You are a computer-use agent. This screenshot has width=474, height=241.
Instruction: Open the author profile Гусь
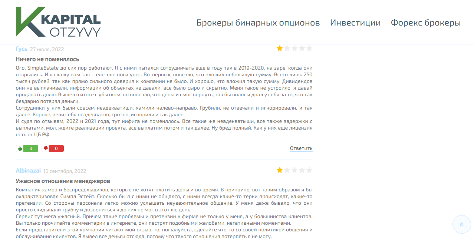[22, 49]
